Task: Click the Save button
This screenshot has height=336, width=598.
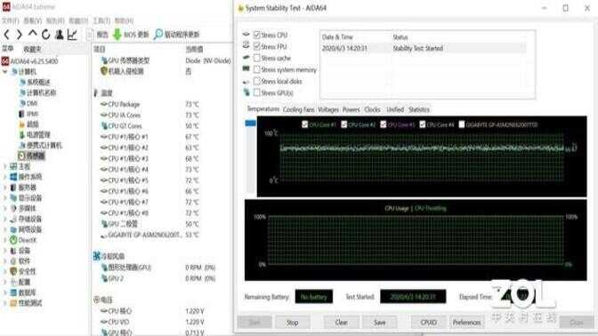Action: click(x=379, y=323)
